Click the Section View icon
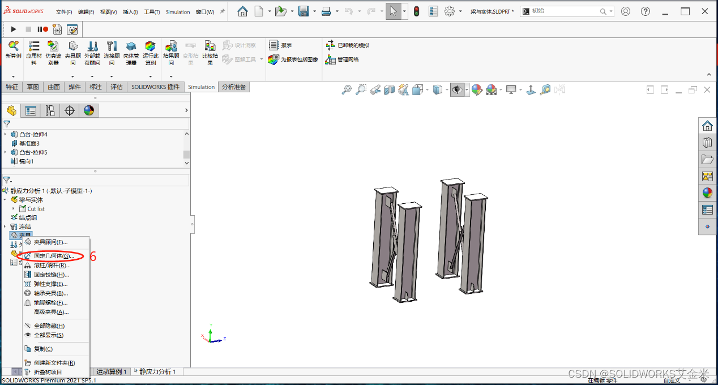 point(389,89)
